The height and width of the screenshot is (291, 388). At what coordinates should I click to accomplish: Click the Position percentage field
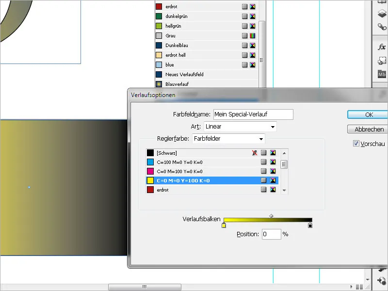pyautogui.click(x=272, y=234)
